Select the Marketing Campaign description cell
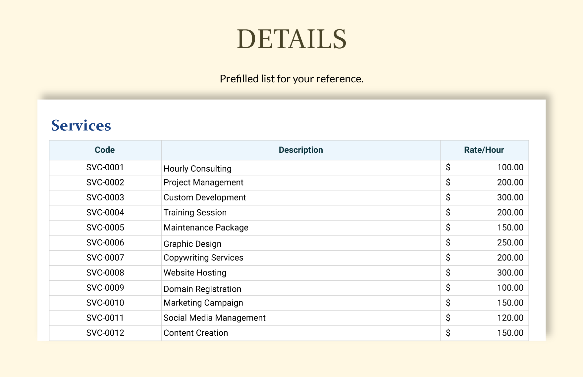Screen dimensions: 583x377 click(x=203, y=303)
